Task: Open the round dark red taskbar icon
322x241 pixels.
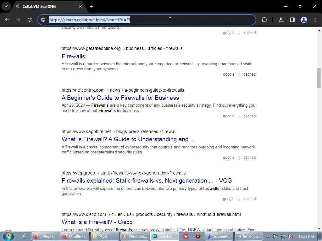Action: pos(198,236)
